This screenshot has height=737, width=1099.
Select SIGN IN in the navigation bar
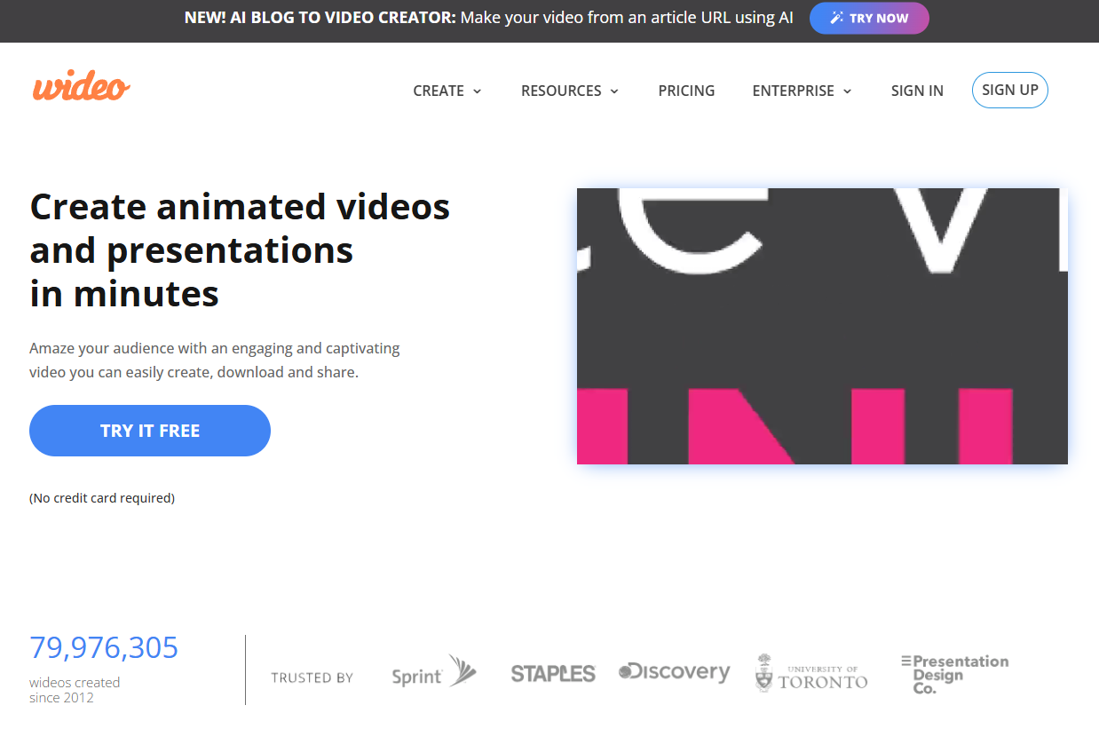pyautogui.click(x=917, y=91)
